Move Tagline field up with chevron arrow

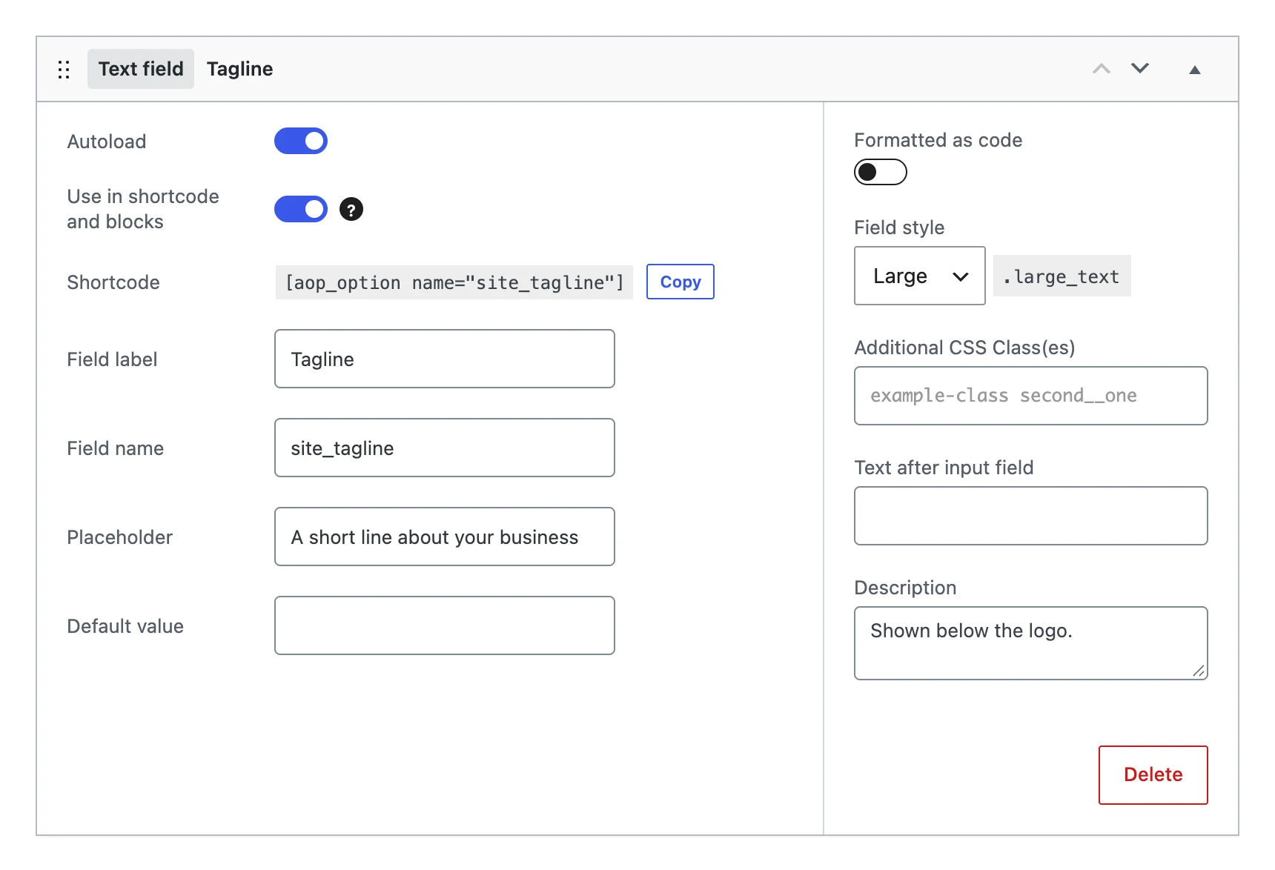1102,69
